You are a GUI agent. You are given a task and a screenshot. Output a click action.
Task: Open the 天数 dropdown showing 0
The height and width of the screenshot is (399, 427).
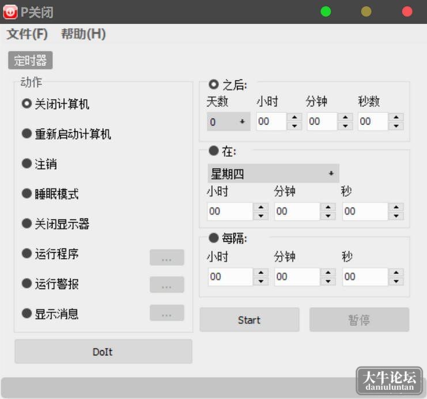tap(228, 122)
